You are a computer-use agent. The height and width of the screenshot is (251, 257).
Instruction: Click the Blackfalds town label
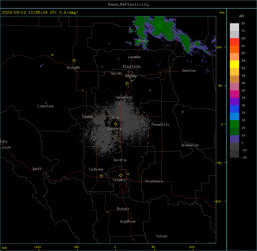tap(131, 66)
